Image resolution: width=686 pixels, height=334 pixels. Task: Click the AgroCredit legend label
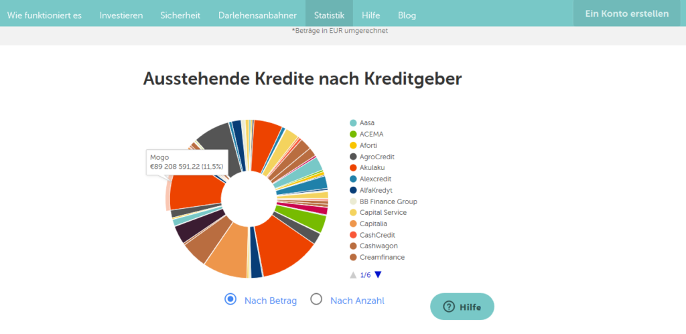377,157
